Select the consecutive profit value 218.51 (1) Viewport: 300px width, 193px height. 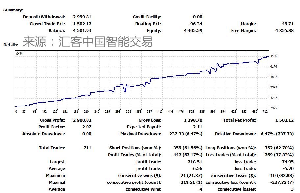click(191, 182)
